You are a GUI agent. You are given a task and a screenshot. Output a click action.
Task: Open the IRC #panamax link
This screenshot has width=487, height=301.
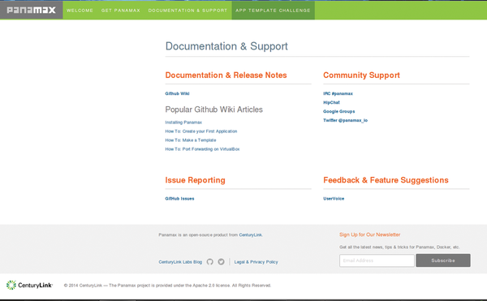point(338,93)
